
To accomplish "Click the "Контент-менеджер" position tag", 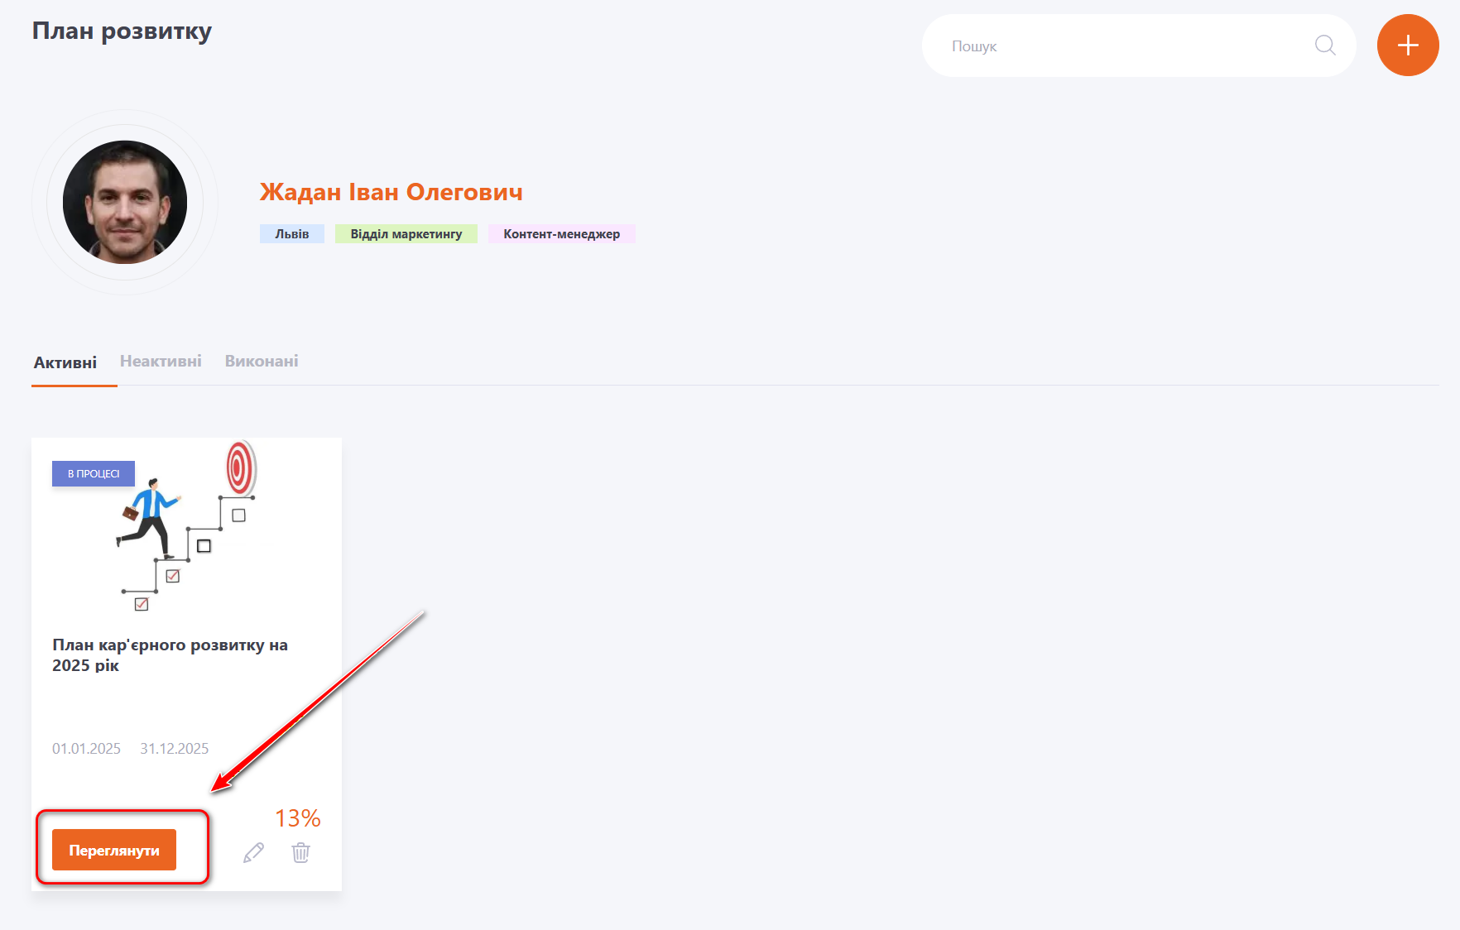I will point(561,234).
